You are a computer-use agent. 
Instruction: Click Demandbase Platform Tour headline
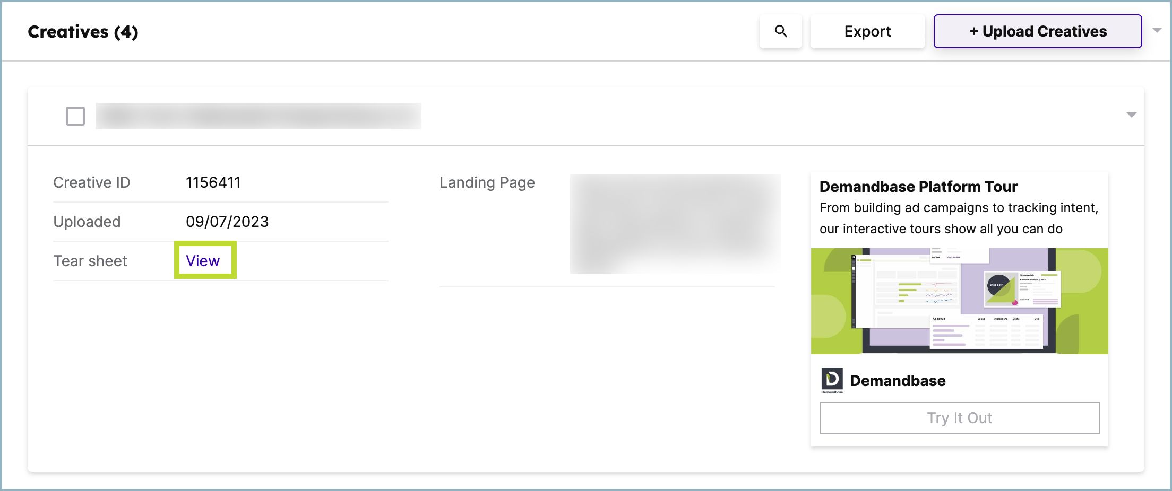tap(918, 187)
